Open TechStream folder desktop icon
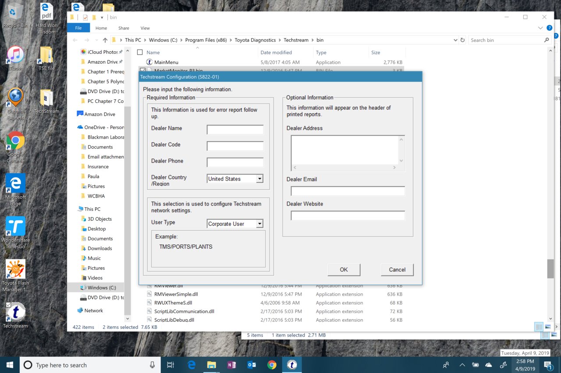 point(46,101)
